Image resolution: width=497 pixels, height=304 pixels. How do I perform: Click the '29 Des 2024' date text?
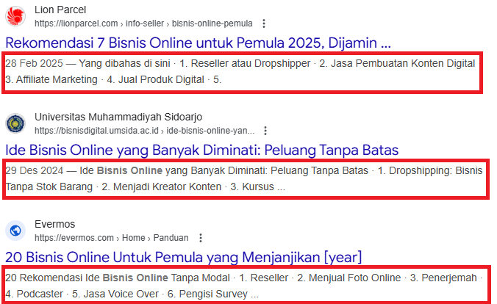(x=35, y=170)
